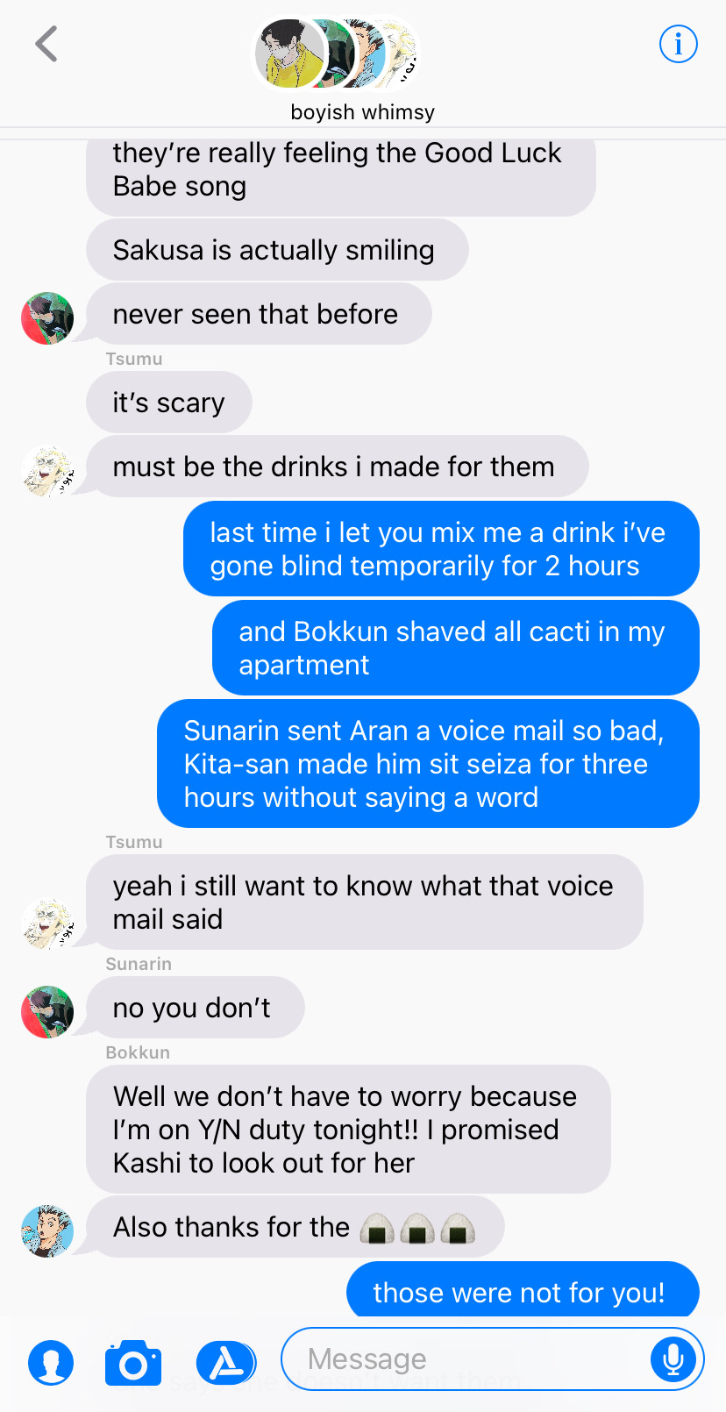Tap the "it's scary" message bubble
The height and width of the screenshot is (1412, 726).
(169, 403)
